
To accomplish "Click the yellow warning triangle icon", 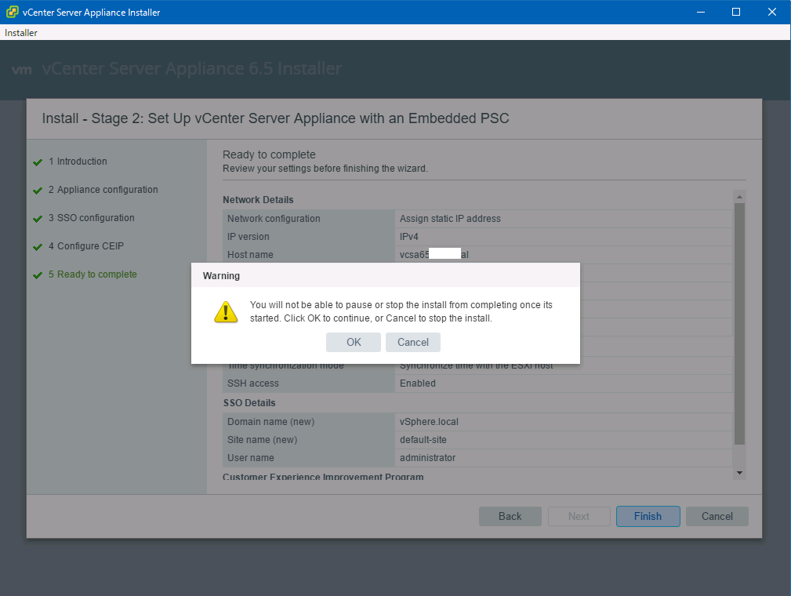I will point(226,312).
